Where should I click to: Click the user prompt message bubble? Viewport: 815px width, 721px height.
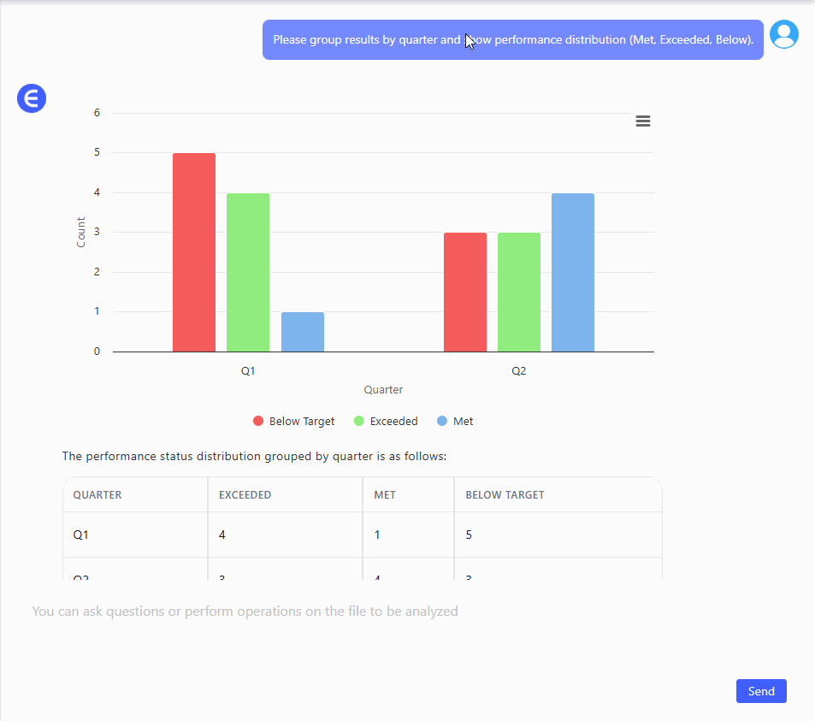click(x=512, y=40)
